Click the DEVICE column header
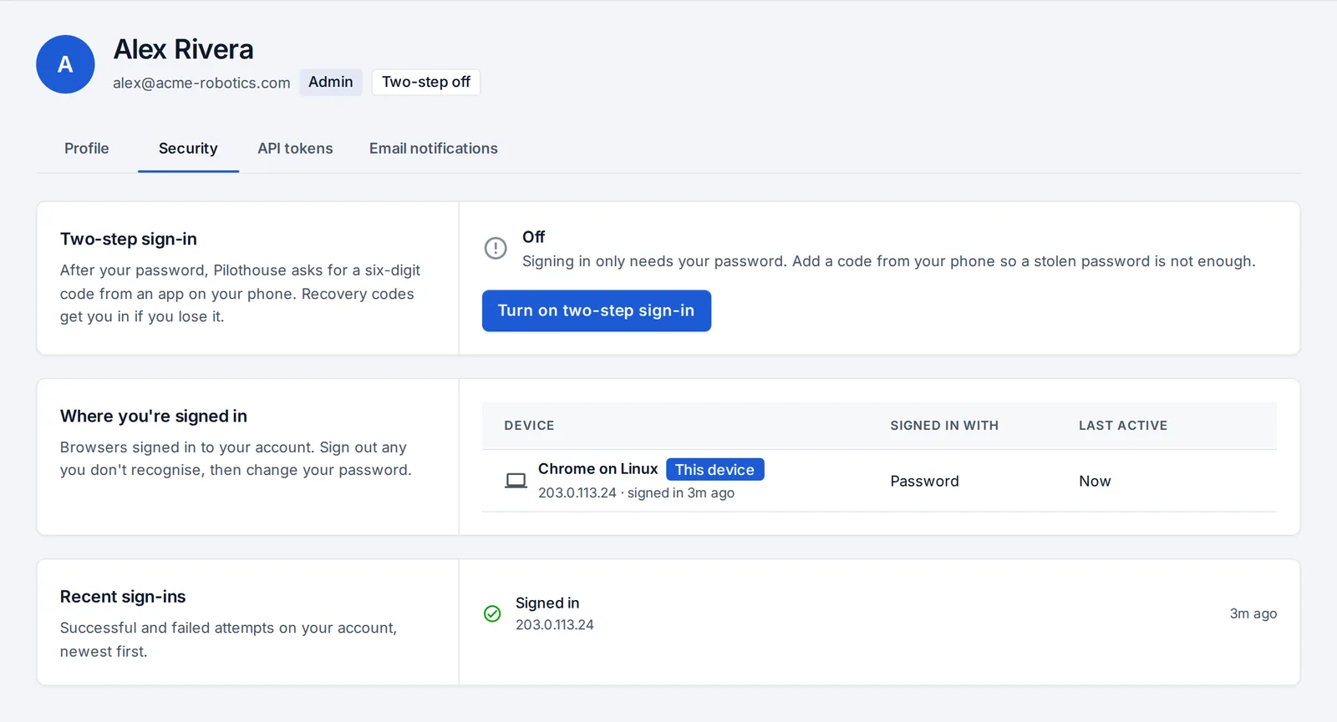The width and height of the screenshot is (1337, 722). click(x=529, y=426)
